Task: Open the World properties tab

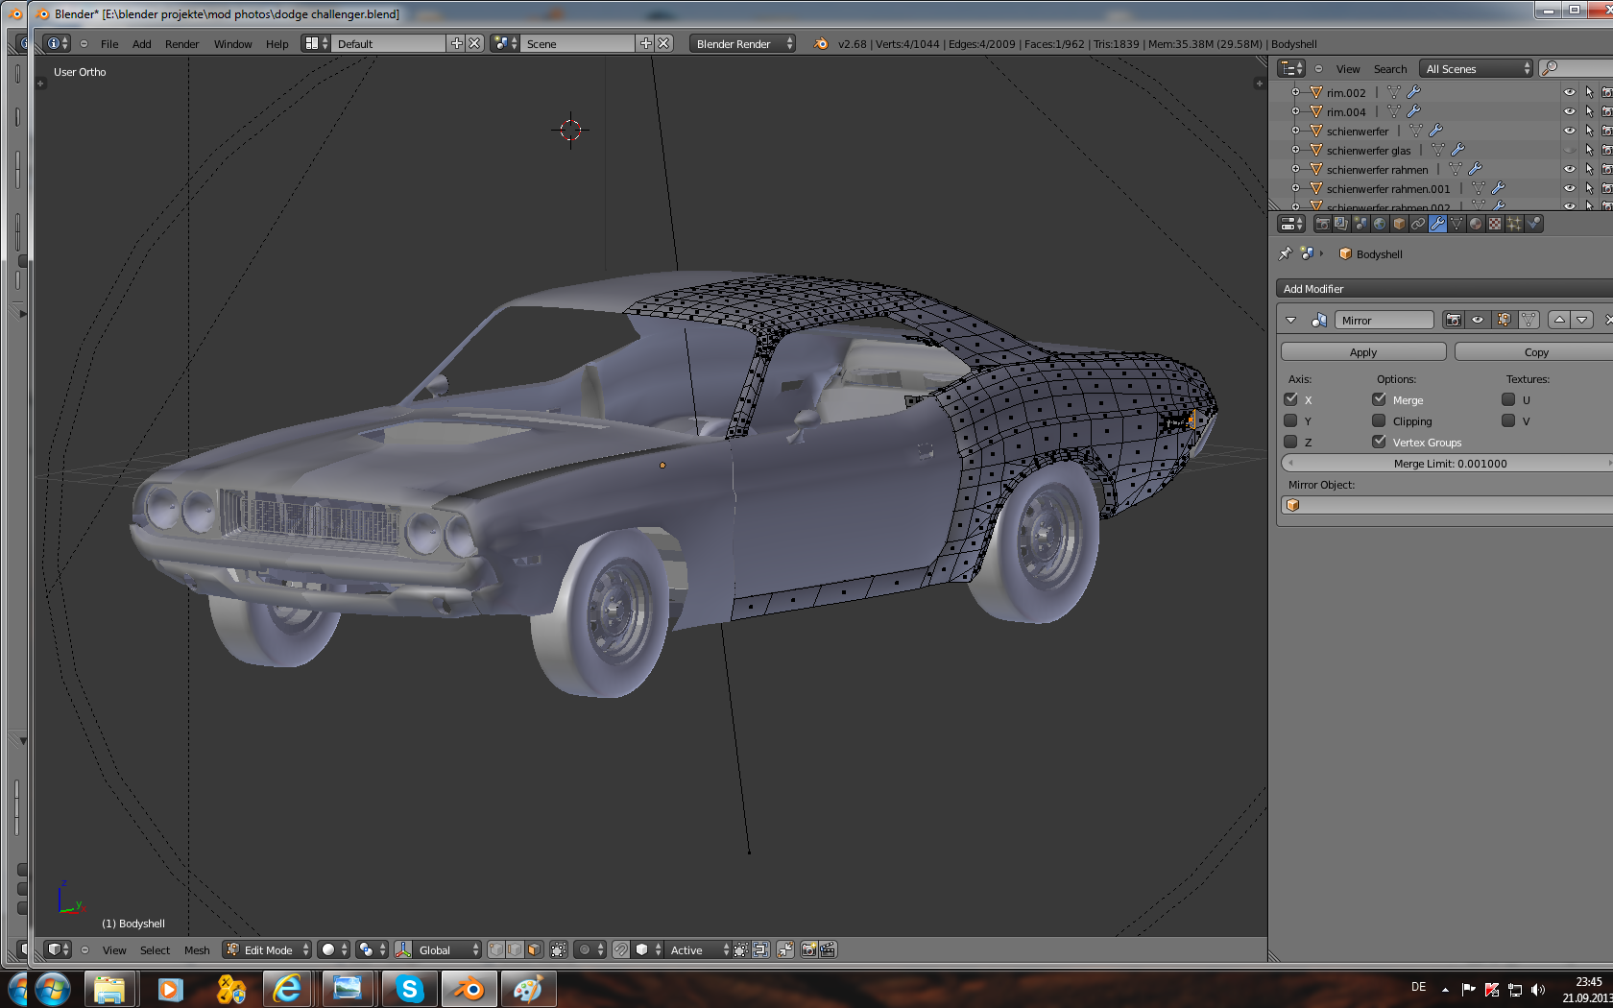Action: [x=1380, y=224]
